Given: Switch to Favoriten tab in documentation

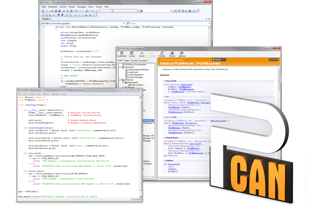Looking at the screenshot, I should click(x=143, y=61).
